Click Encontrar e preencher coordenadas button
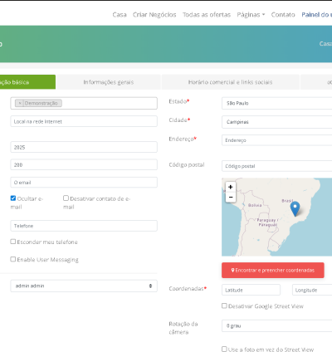 point(273,270)
